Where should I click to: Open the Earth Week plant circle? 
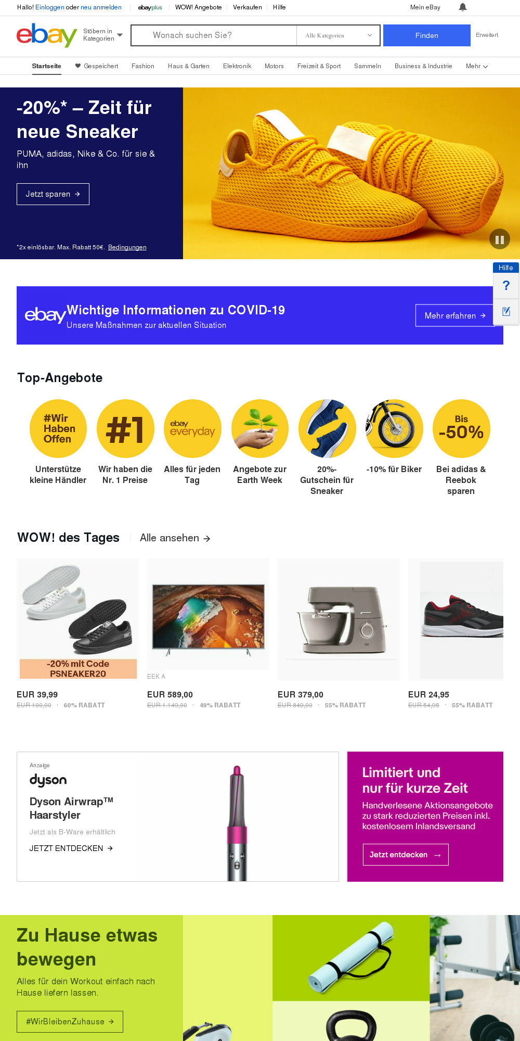click(x=259, y=428)
